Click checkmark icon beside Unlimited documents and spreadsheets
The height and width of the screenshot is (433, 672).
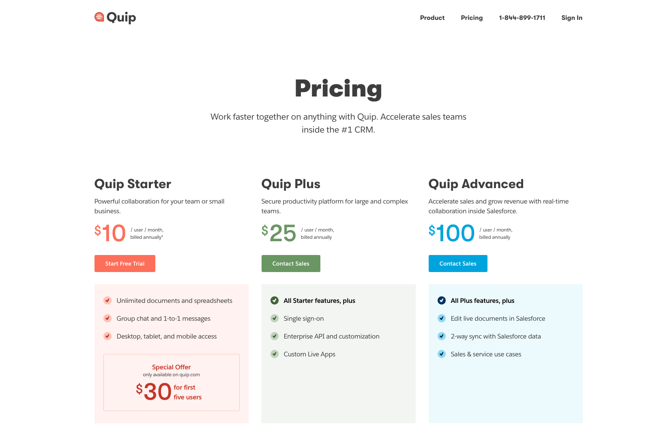coord(107,300)
